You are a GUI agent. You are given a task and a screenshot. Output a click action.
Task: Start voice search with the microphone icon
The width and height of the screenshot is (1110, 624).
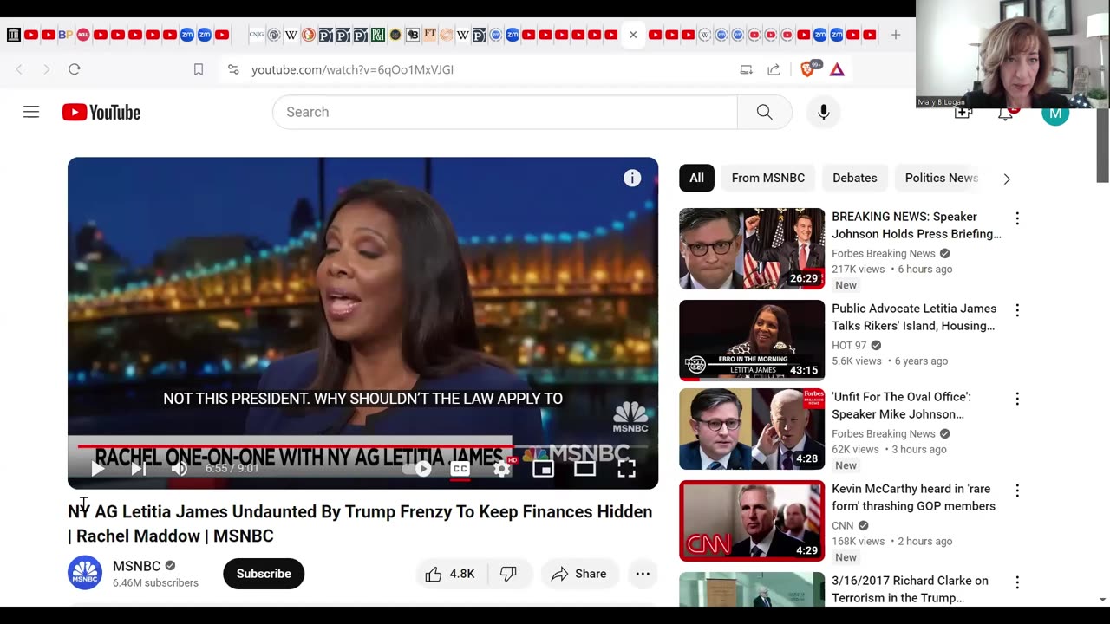click(x=823, y=112)
